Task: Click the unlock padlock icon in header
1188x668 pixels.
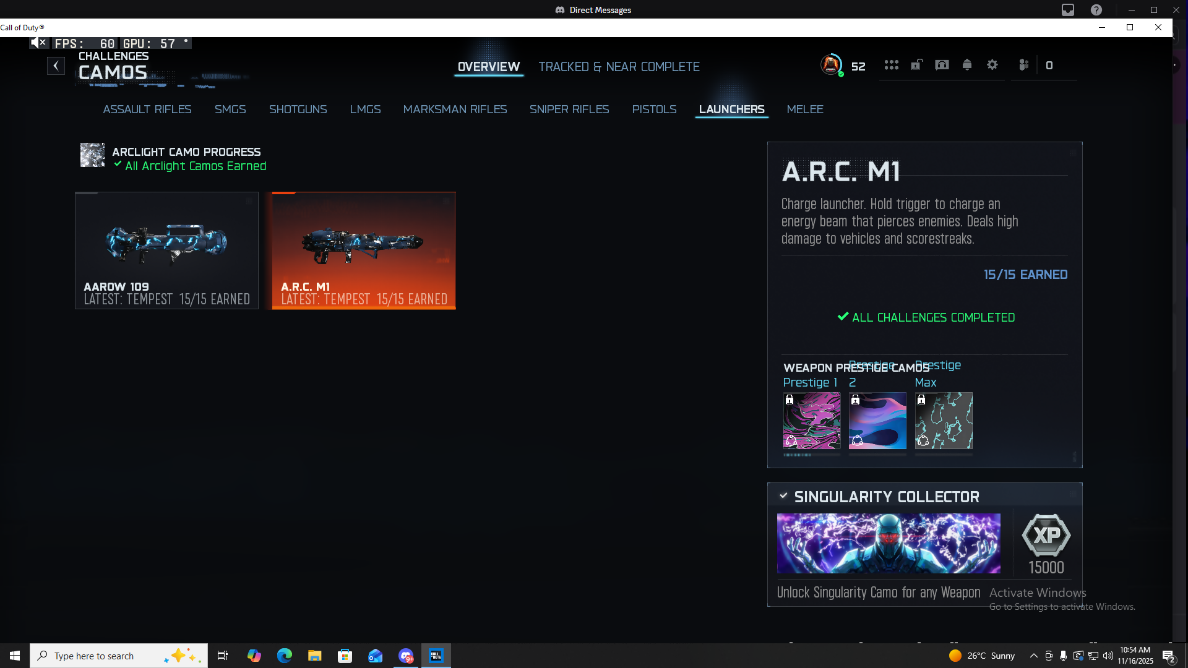Action: point(916,65)
